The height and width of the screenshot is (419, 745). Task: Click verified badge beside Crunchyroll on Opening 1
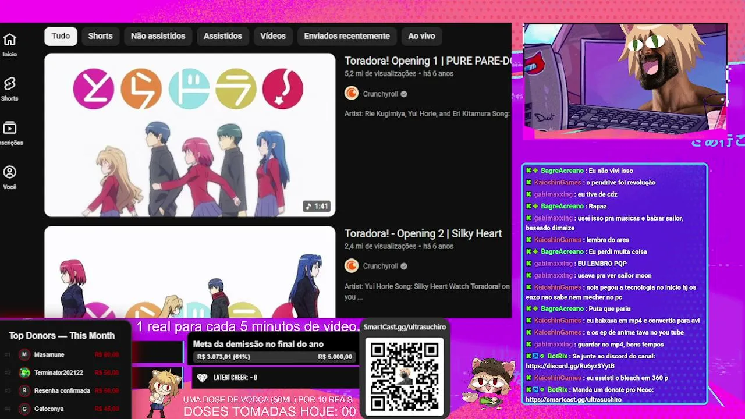404,94
